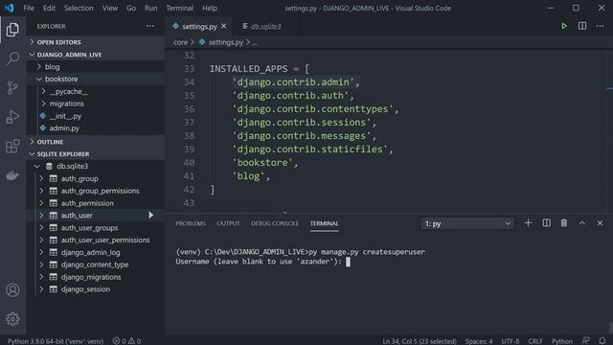Show table data for auth_user arrow
This screenshot has width=613, height=345.
pos(151,215)
